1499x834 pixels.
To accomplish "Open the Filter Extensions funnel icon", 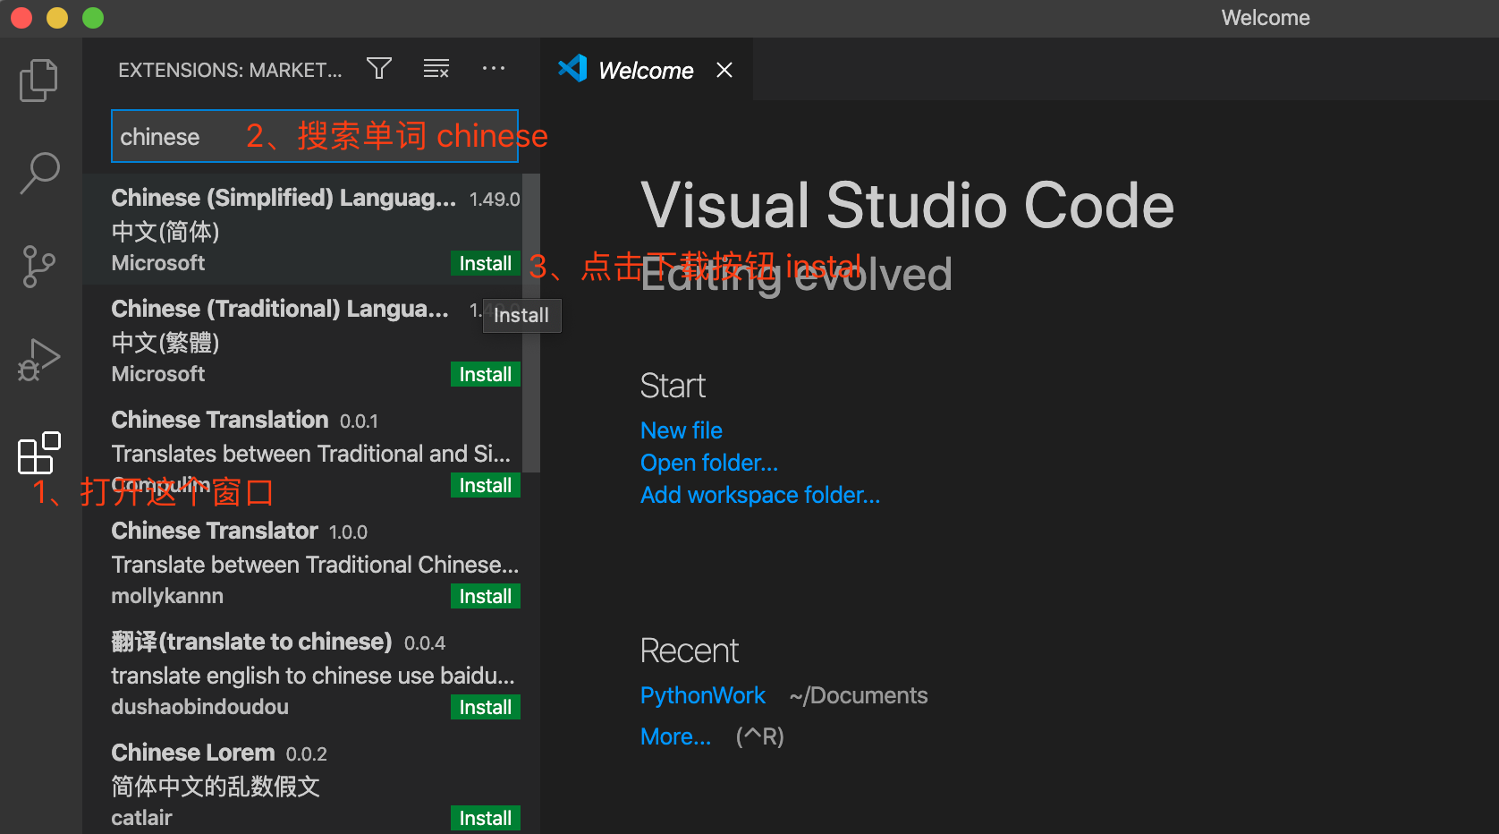I will coord(378,68).
